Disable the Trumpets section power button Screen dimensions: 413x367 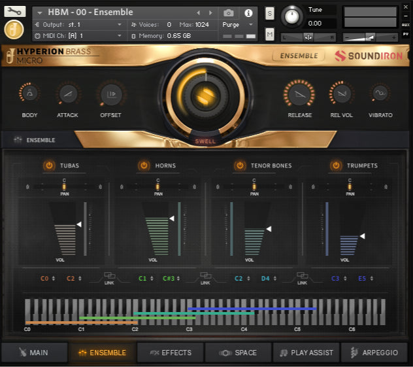pyautogui.click(x=336, y=166)
